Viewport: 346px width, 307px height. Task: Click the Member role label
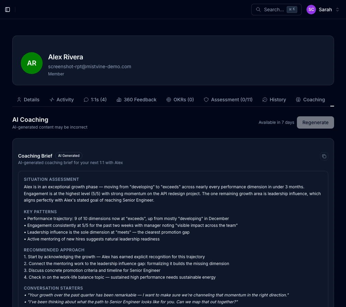[56, 74]
